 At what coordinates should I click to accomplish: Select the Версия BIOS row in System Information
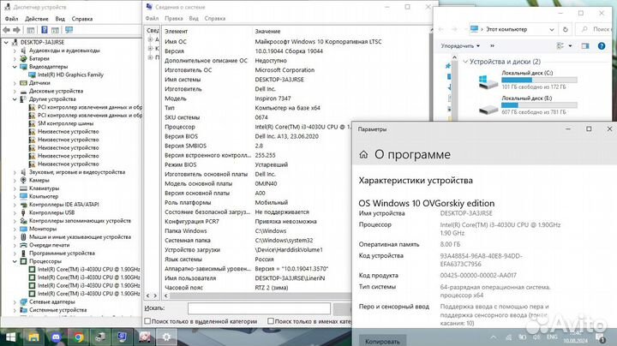258,136
